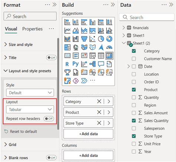Uncheck the Sales Quantity field checkbox
Screen dimensions: 176x162
pyautogui.click(x=134, y=121)
